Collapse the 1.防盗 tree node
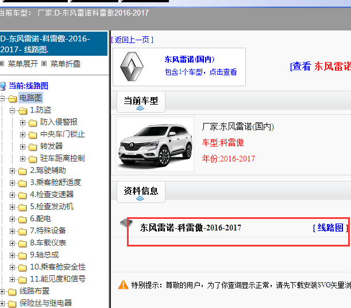The height and width of the screenshot is (308, 351). tap(12, 110)
